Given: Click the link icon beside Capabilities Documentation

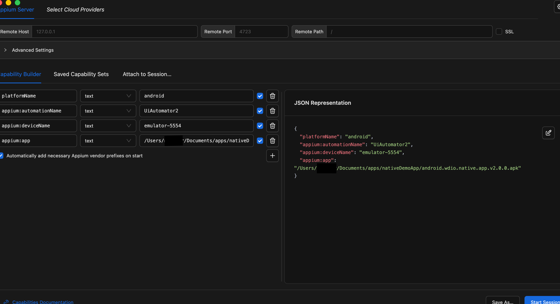Looking at the screenshot, I should click(x=6, y=302).
